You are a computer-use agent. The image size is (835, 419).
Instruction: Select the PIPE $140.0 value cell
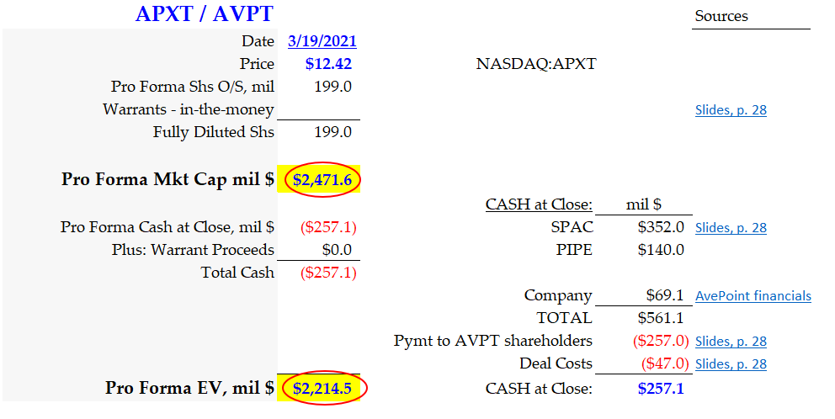point(662,250)
